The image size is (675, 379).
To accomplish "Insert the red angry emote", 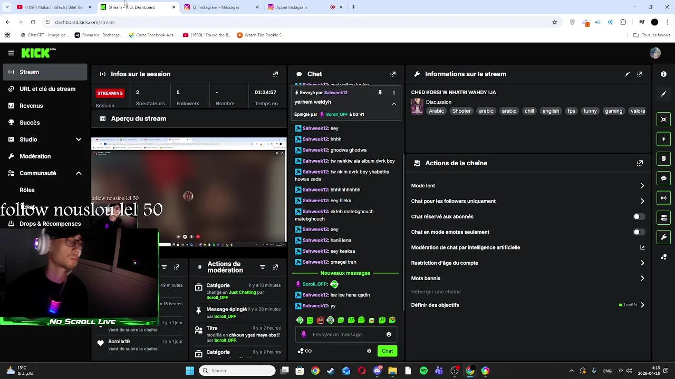I will [320, 320].
